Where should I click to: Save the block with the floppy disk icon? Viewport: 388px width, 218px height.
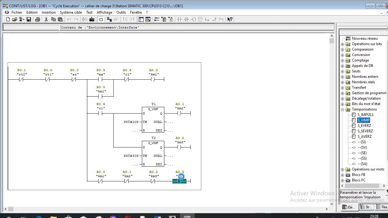click(29, 19)
